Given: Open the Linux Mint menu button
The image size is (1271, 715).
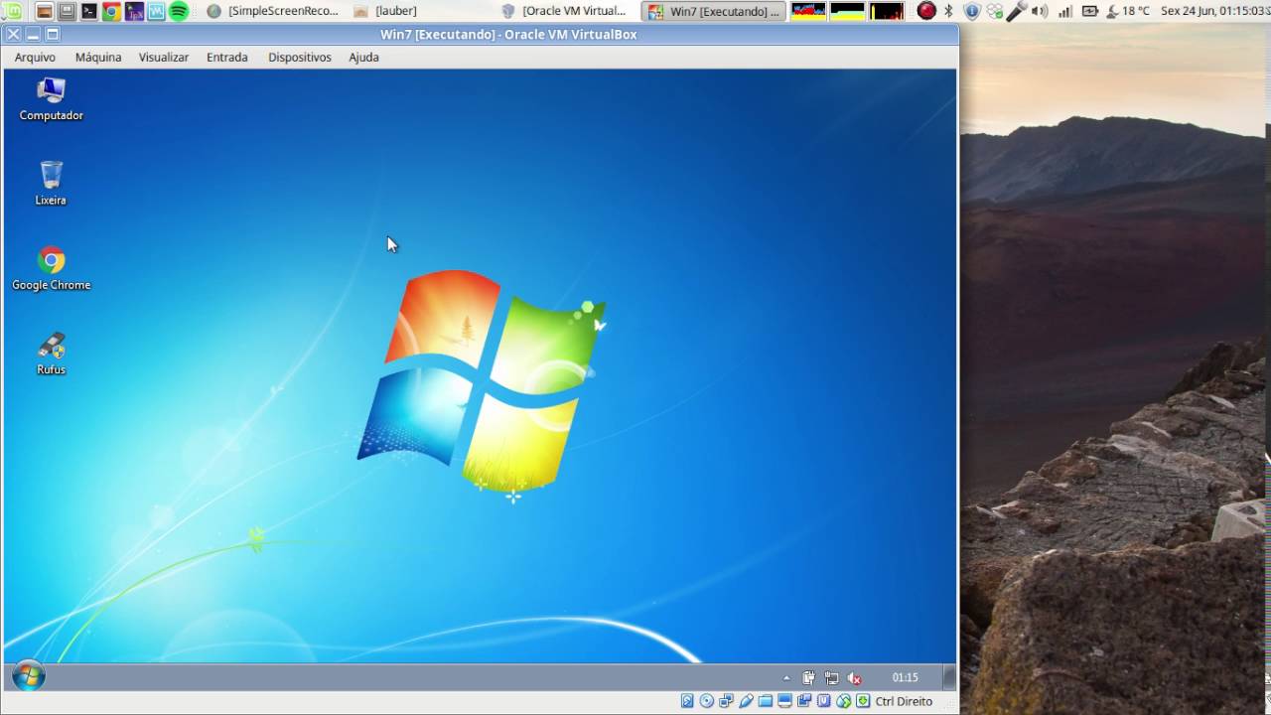Looking at the screenshot, I should pos(13,12).
